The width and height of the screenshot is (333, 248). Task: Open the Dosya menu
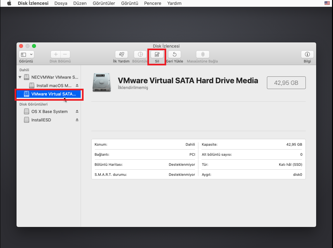61,3
